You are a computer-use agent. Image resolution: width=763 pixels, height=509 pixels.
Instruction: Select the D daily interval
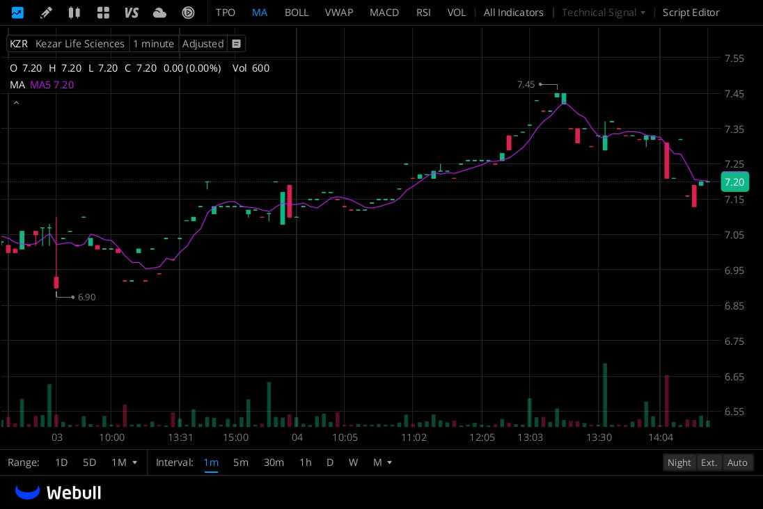[330, 463]
